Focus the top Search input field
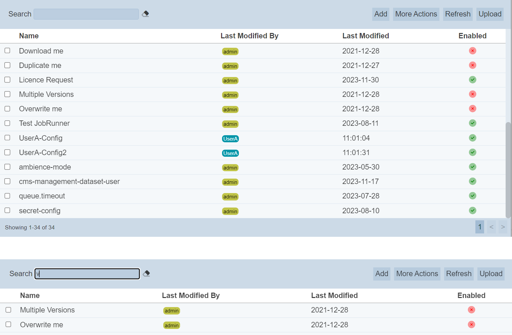 tap(86, 14)
